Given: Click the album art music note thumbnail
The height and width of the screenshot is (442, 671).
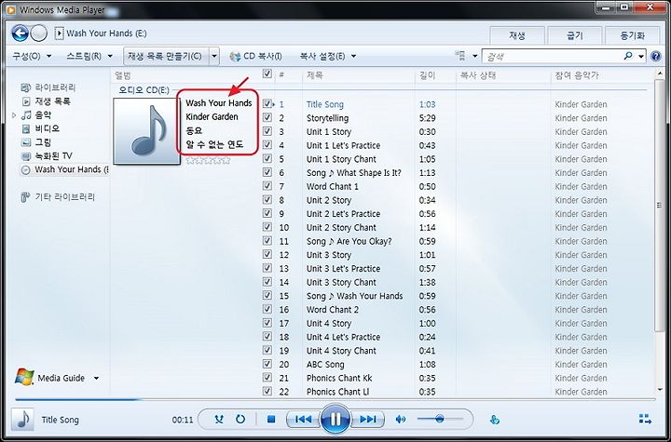Looking at the screenshot, I should point(146,131).
